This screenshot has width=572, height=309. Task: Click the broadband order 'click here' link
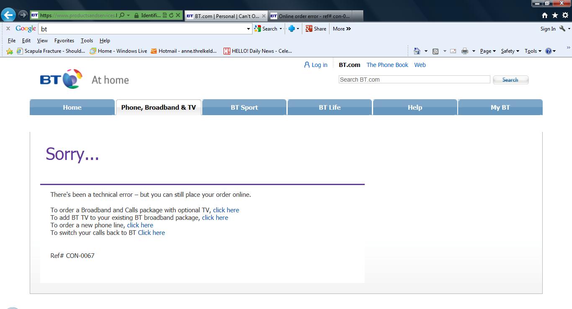[226, 210]
